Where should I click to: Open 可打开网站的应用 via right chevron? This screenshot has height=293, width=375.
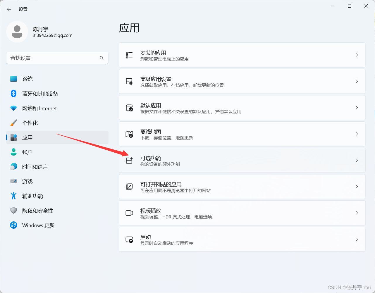(357, 187)
